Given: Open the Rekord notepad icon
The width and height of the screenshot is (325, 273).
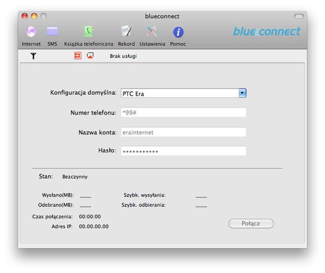Looking at the screenshot, I should coord(126,31).
